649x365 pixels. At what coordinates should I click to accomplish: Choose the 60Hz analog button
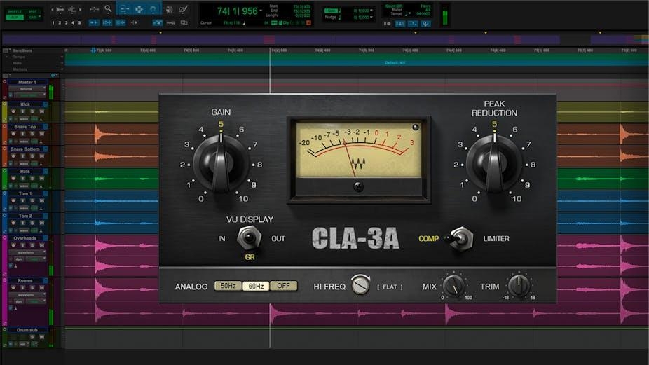point(256,286)
